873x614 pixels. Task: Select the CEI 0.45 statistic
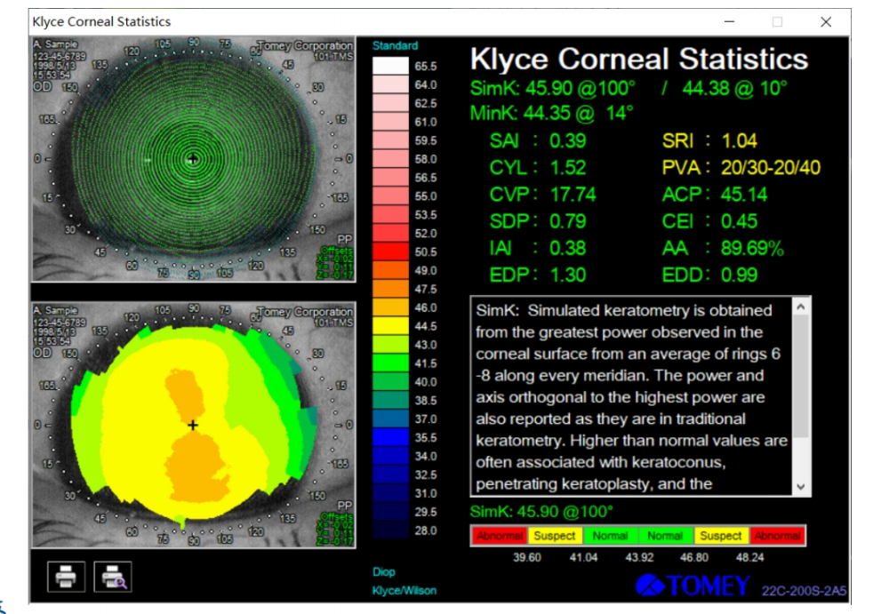709,221
